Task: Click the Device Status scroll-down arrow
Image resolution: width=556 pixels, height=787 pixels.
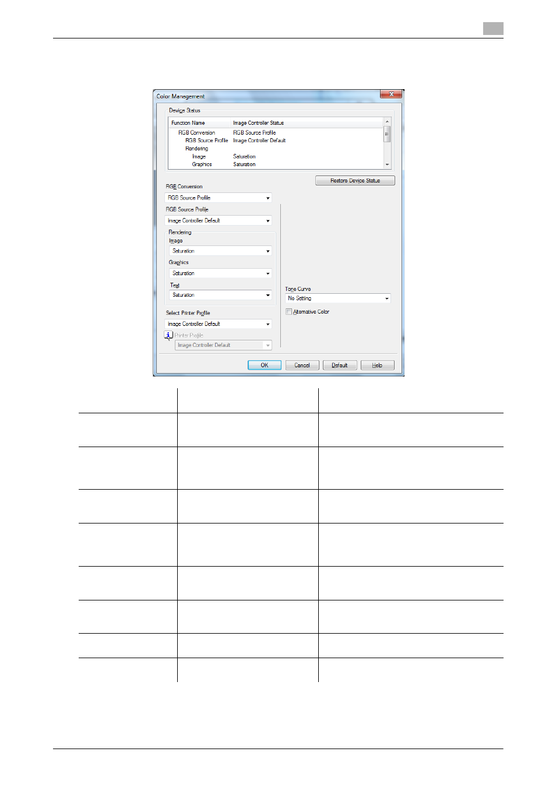Action: tap(387, 165)
